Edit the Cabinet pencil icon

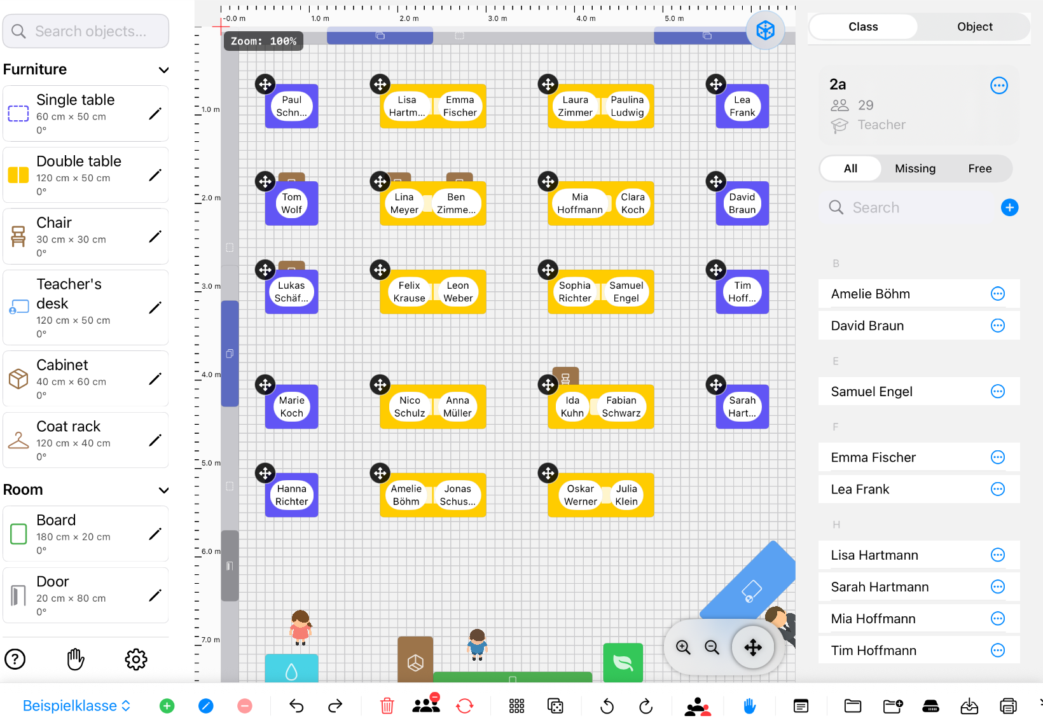155,379
